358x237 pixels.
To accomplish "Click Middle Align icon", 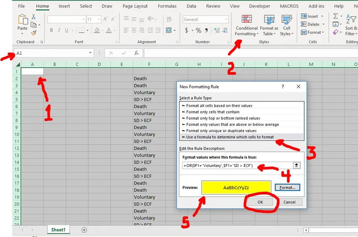I will click(134, 19).
